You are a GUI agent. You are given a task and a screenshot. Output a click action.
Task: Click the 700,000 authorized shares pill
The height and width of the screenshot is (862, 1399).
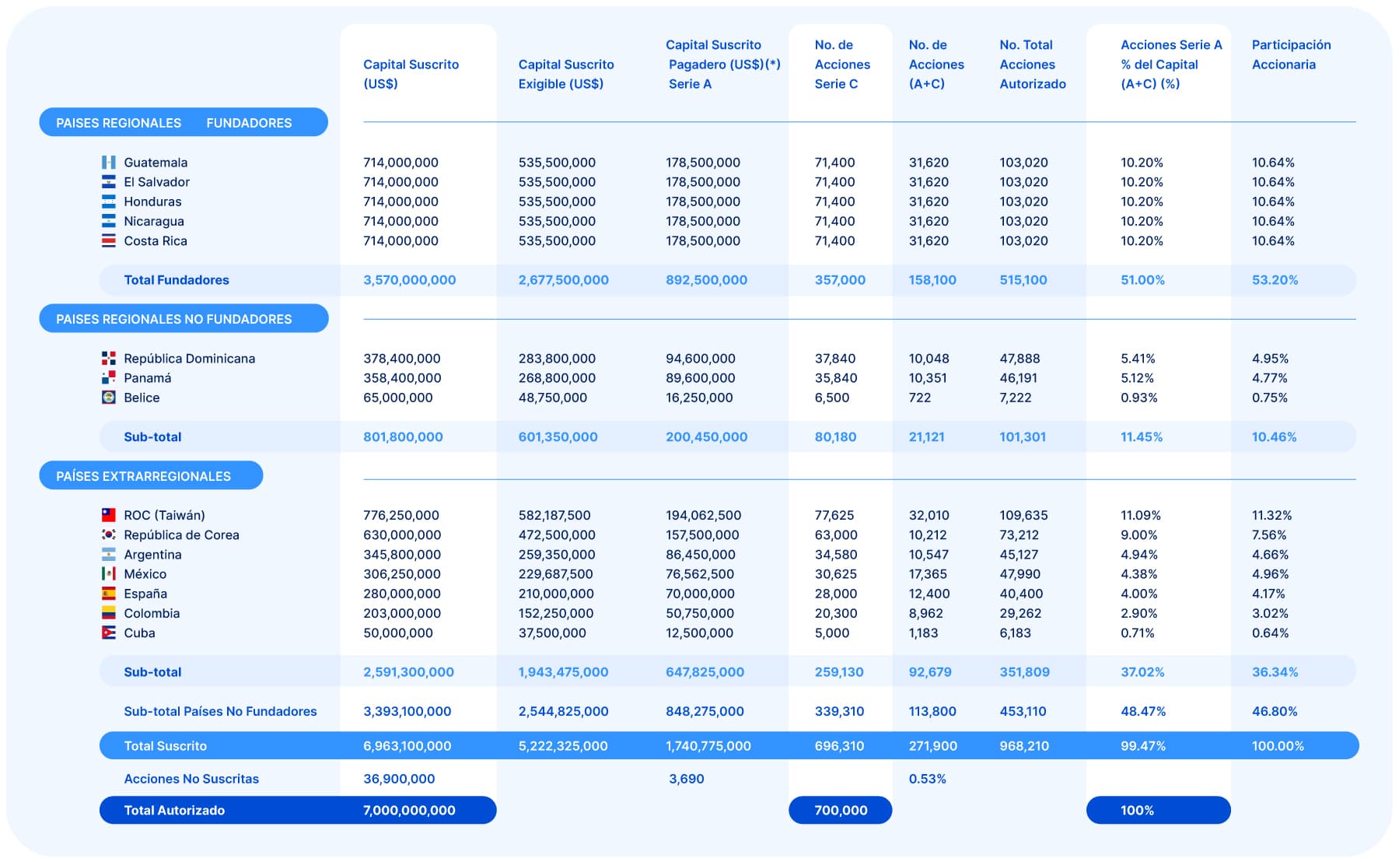[840, 811]
